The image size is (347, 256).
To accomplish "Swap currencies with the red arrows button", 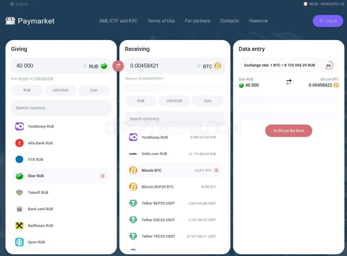I will pos(118,66).
